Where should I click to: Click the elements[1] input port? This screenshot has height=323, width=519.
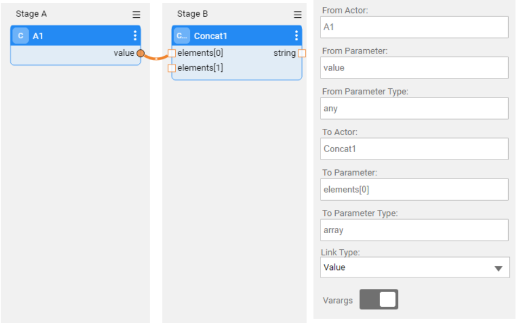pyautogui.click(x=171, y=68)
